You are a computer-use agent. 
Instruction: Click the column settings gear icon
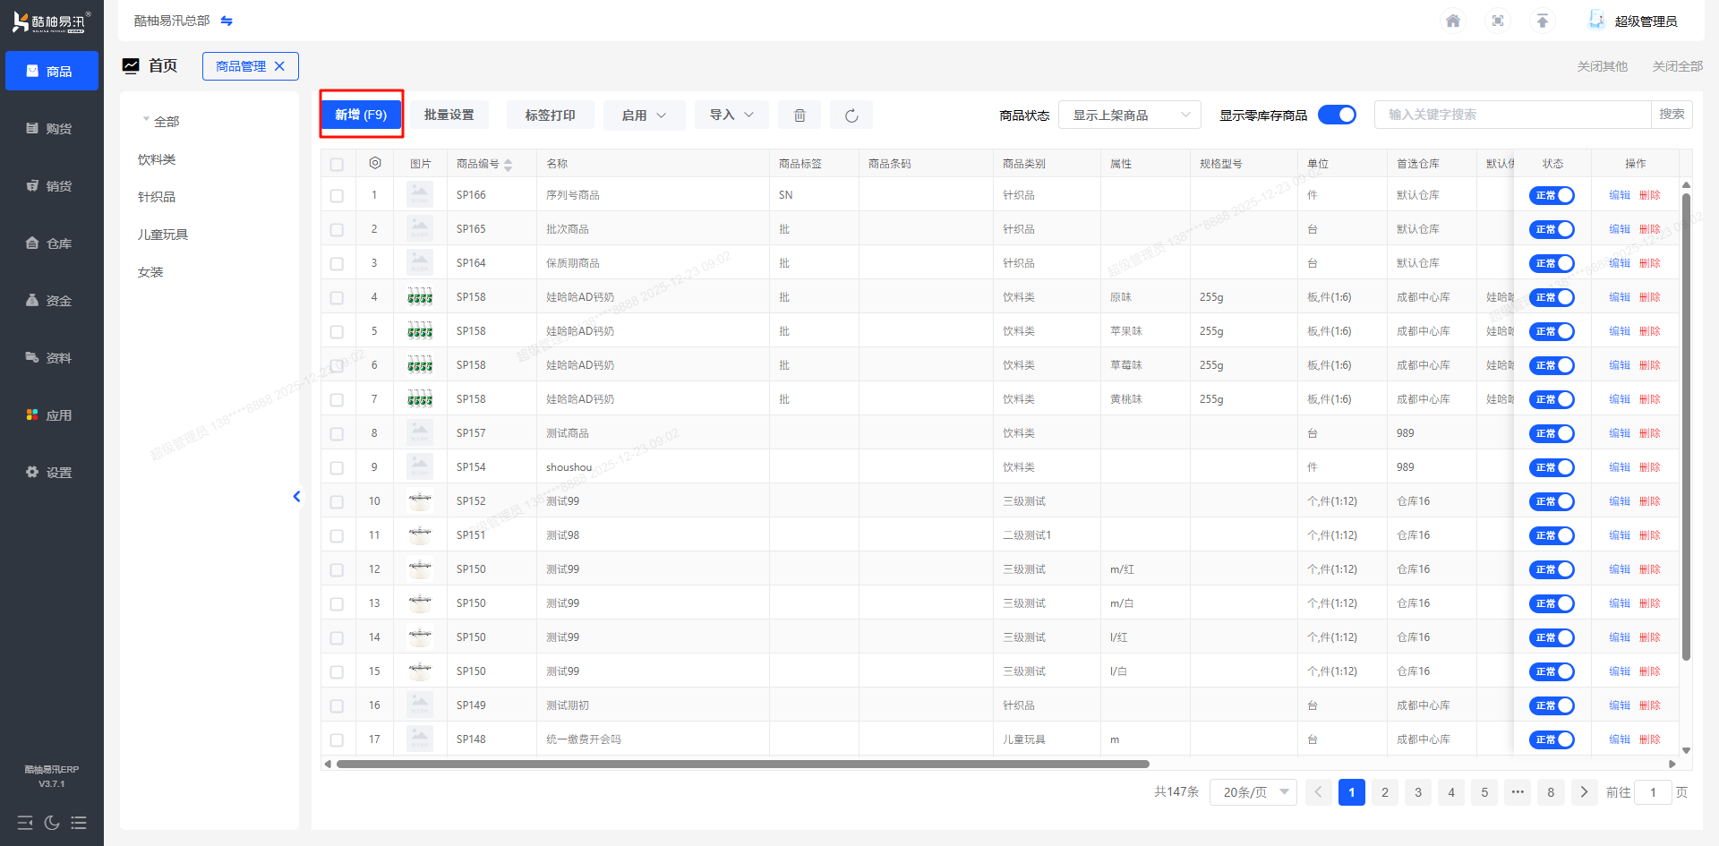pos(375,163)
